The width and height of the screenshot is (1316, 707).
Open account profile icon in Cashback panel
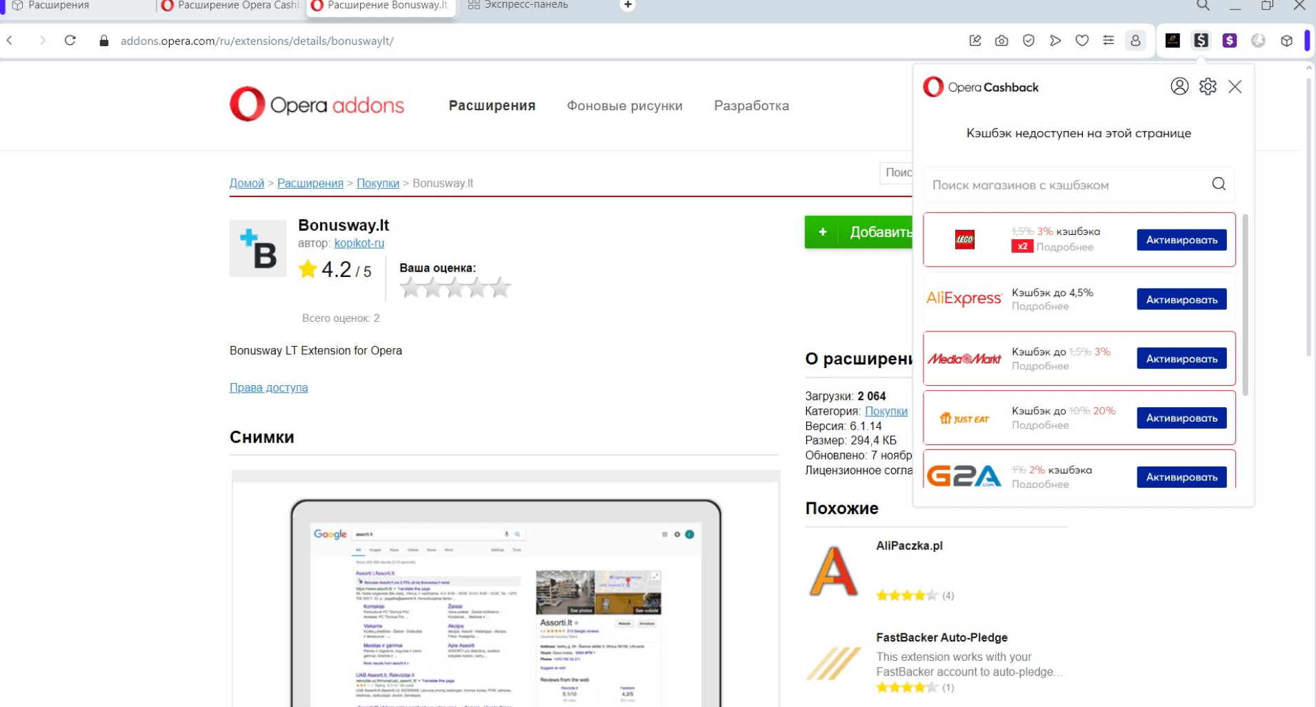[1179, 87]
